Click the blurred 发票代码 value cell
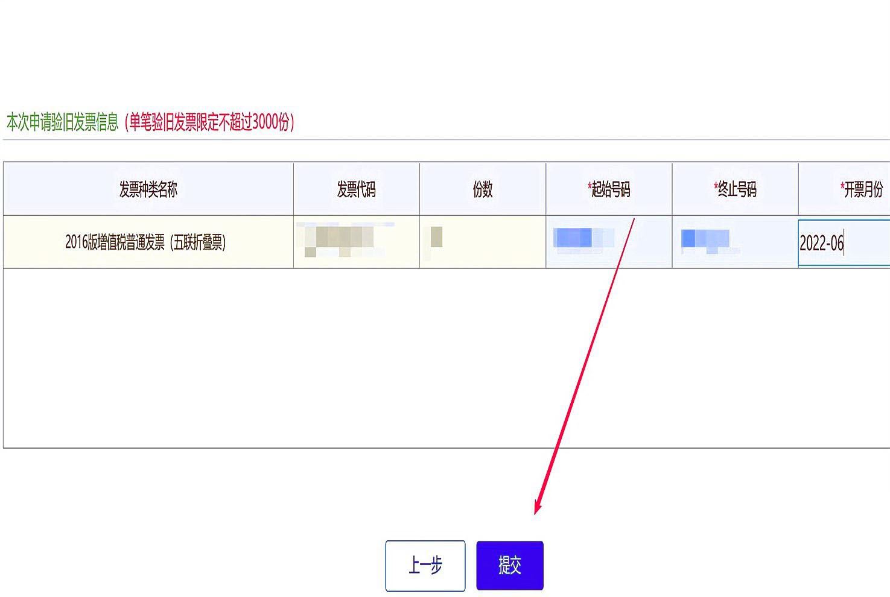Image resolution: width=890 pixels, height=597 pixels. 357,242
